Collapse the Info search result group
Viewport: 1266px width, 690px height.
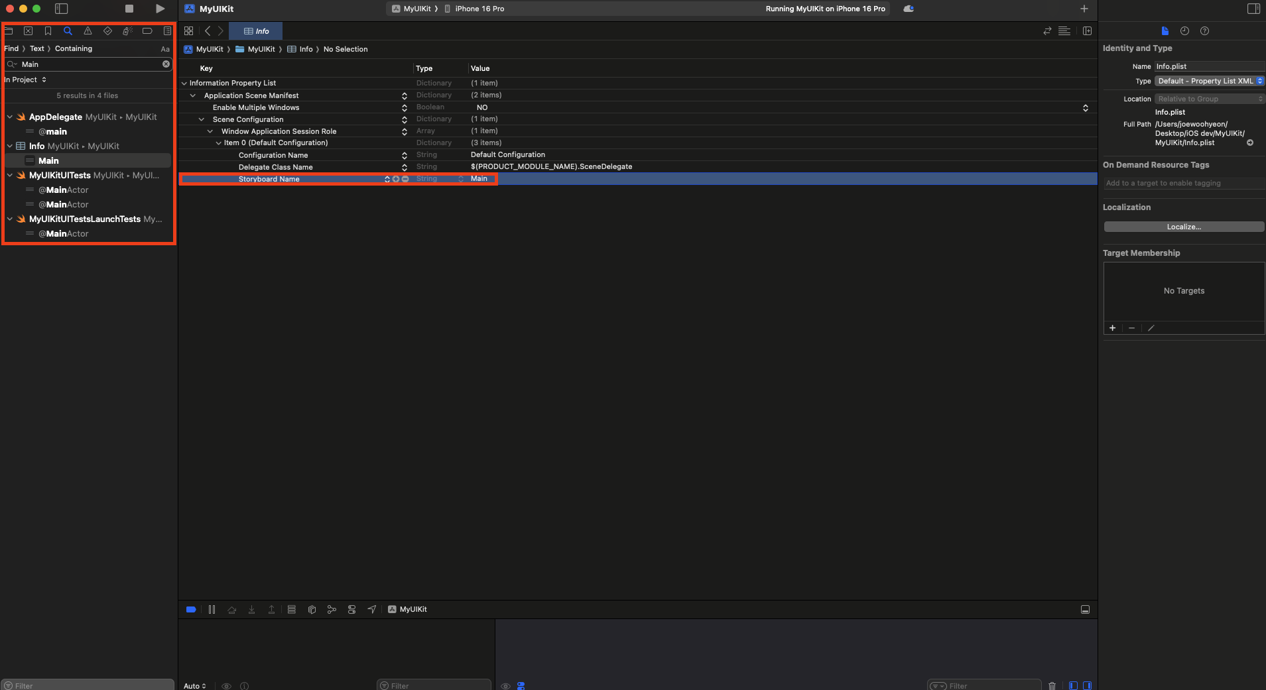point(10,146)
